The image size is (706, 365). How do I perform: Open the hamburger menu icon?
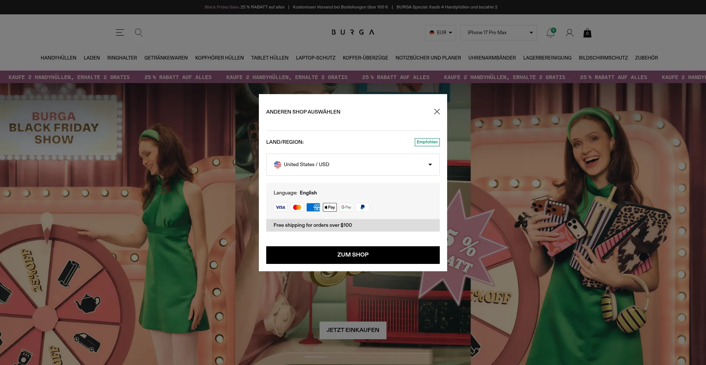(120, 33)
